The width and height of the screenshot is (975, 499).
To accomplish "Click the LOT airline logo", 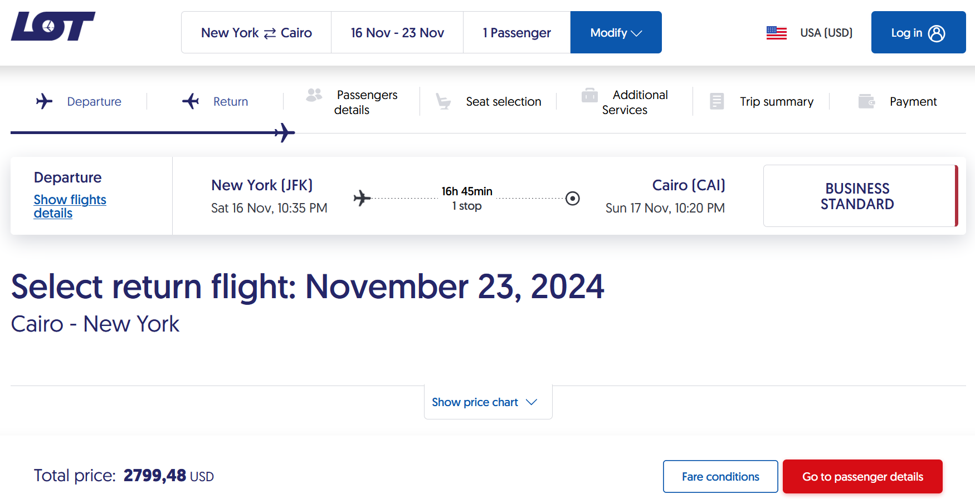I will pos(53,26).
